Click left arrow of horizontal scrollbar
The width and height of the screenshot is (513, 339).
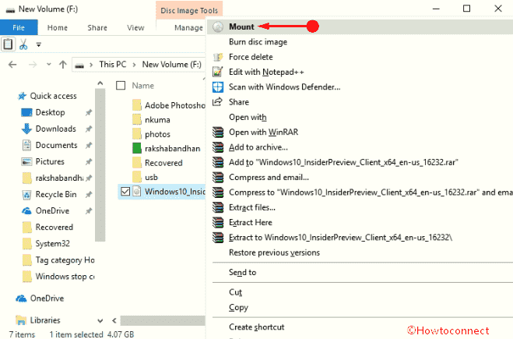(x=114, y=320)
